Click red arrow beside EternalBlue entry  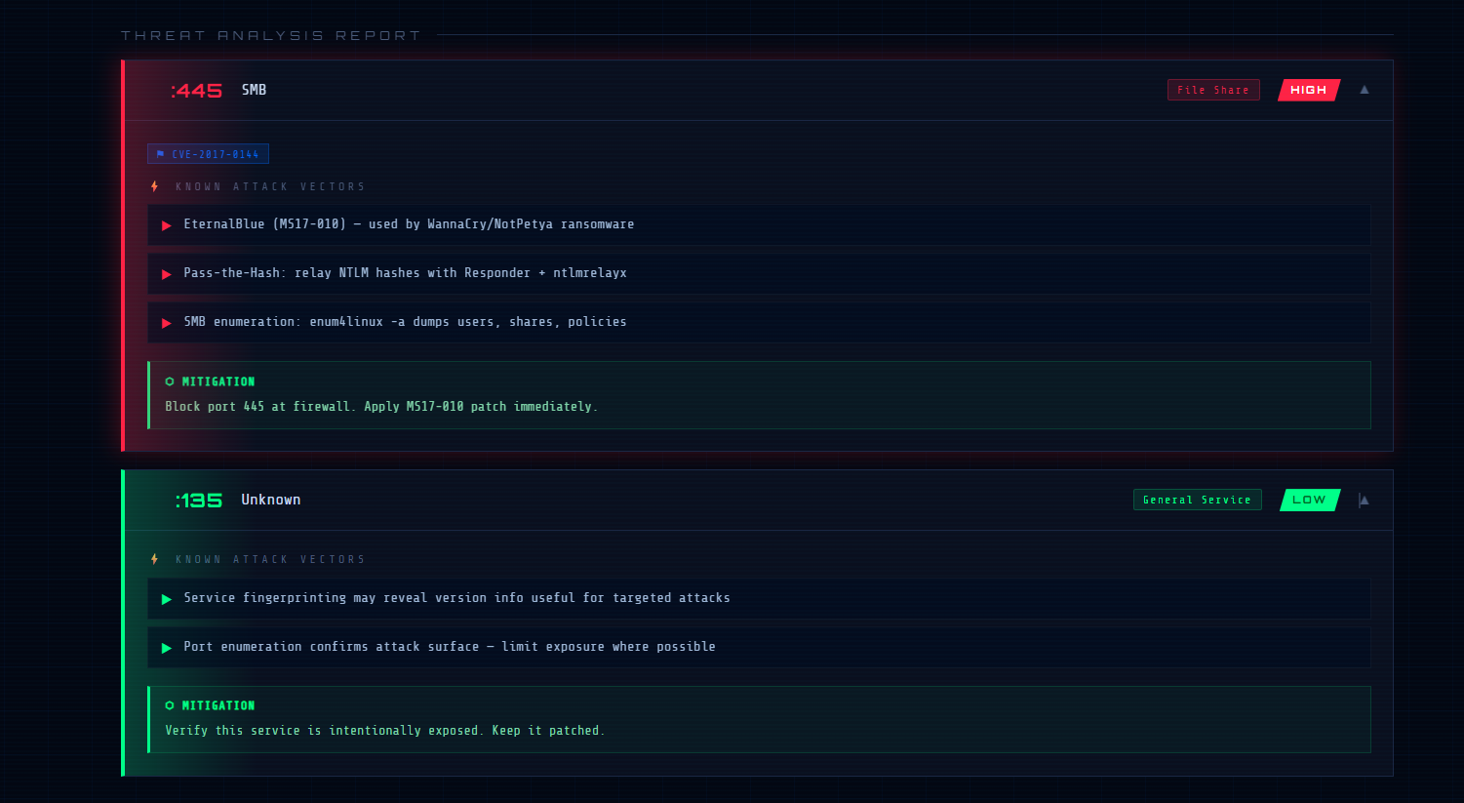coord(167,225)
